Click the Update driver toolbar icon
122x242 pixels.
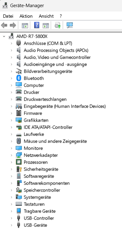[58, 25]
